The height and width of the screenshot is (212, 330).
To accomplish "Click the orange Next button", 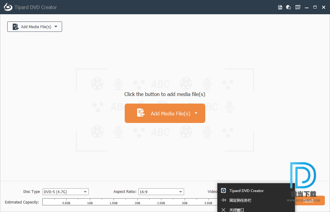I will pos(309,200).
